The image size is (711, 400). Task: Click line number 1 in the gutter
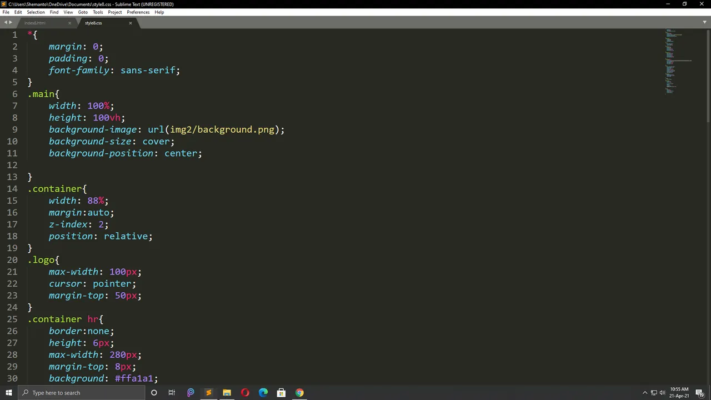pos(15,34)
